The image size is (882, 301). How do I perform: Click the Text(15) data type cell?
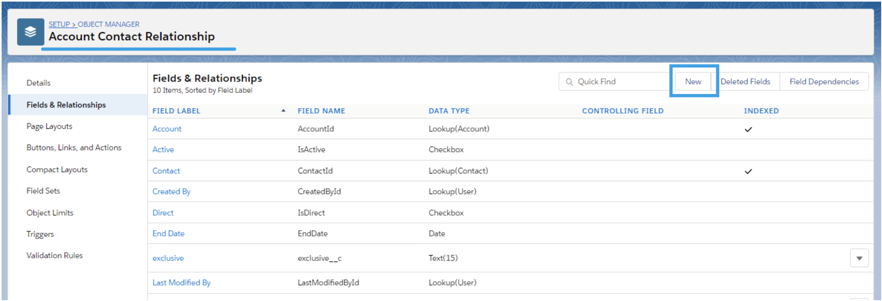click(x=443, y=258)
